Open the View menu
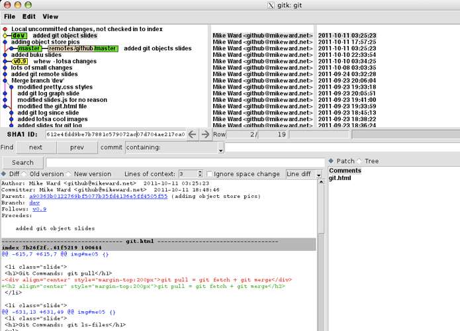Viewport: 460px width, 331px height. coord(50,17)
